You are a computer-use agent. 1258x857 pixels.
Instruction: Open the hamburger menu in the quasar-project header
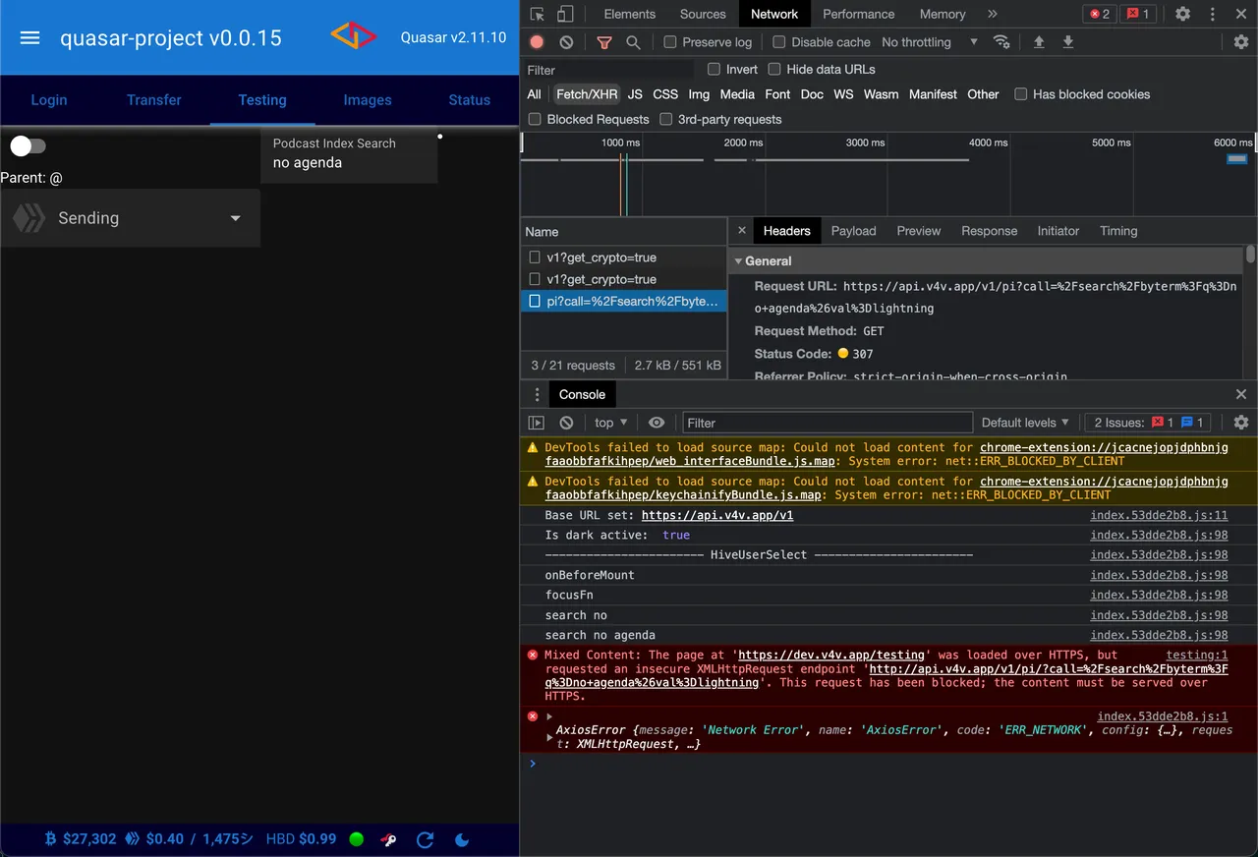tap(29, 37)
